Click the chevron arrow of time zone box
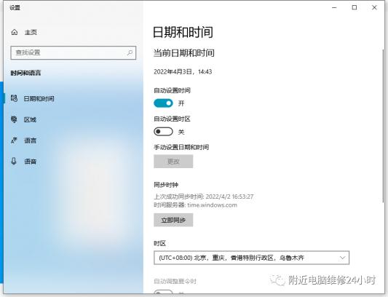The height and width of the screenshot is (297, 388). pyautogui.click(x=342, y=258)
